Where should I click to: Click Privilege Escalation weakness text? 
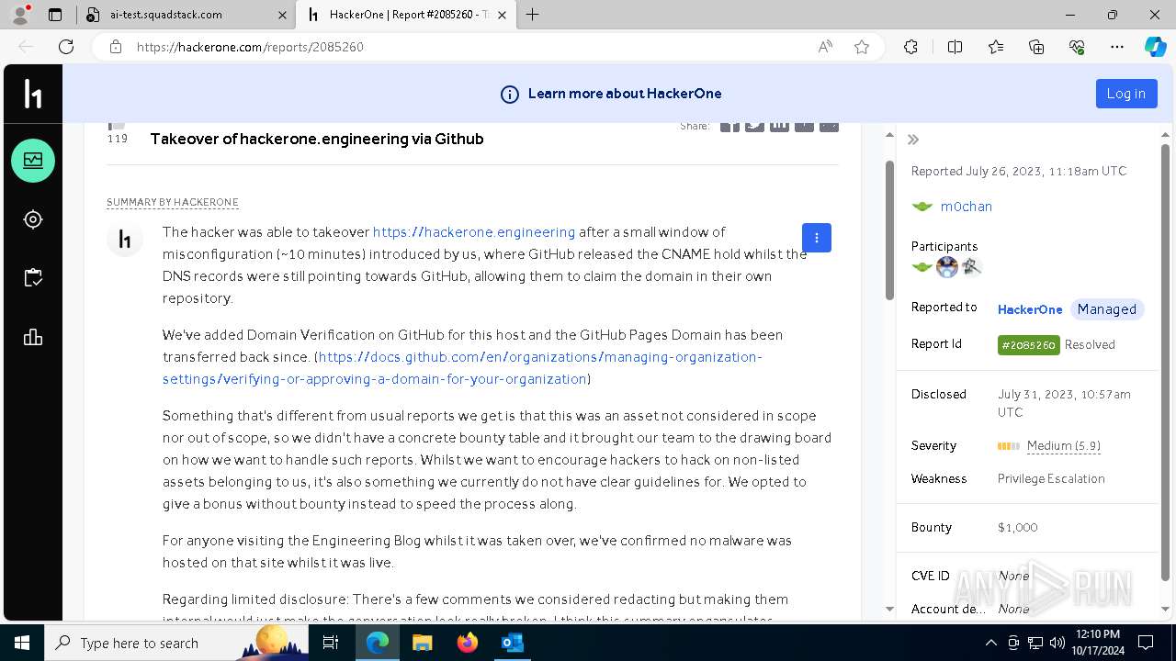tap(1051, 478)
